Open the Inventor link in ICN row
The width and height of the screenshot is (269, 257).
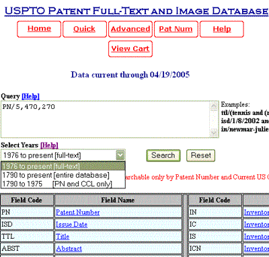[256, 248]
